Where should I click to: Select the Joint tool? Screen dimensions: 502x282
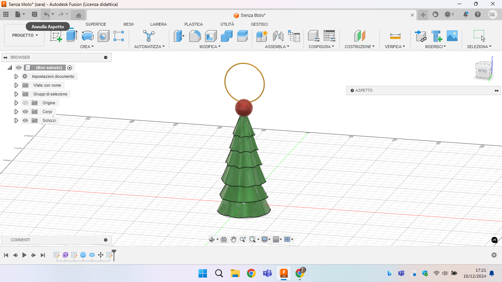tap(278, 36)
